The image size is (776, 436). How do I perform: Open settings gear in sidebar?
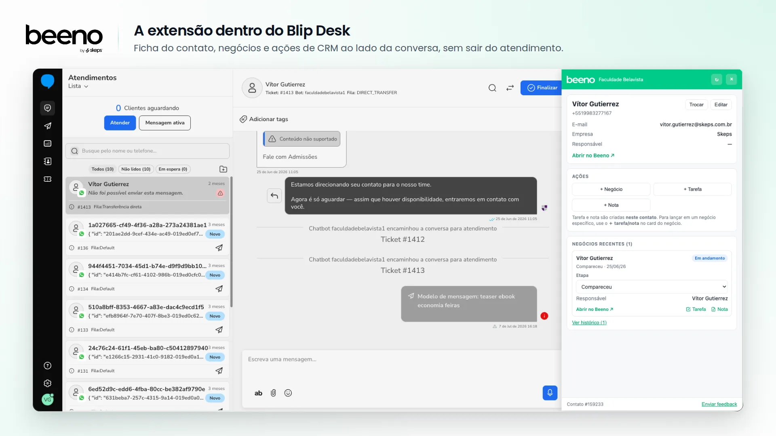pos(47,383)
